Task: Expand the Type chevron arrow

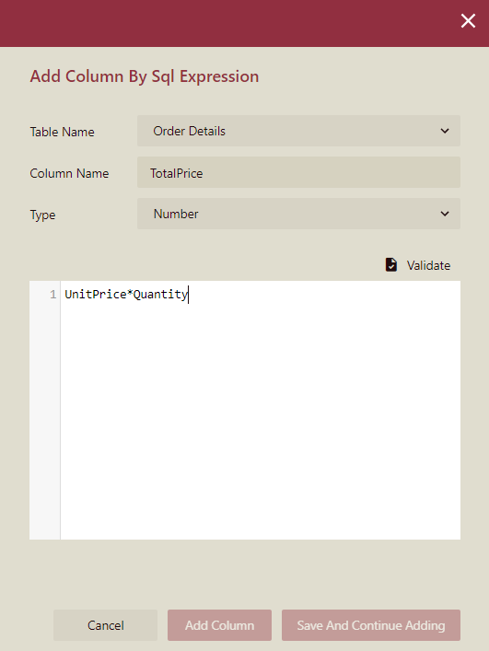Action: coord(445,214)
